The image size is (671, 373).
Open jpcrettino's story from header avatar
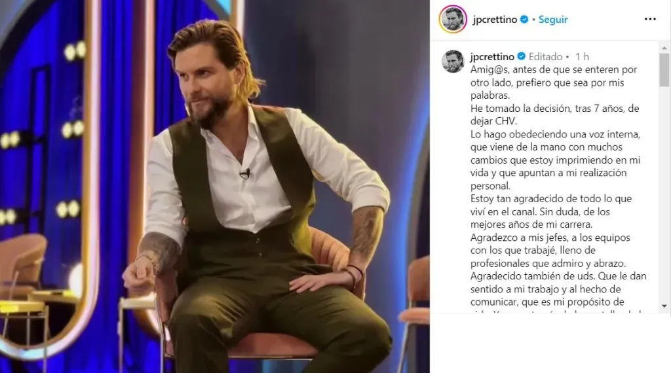453,19
